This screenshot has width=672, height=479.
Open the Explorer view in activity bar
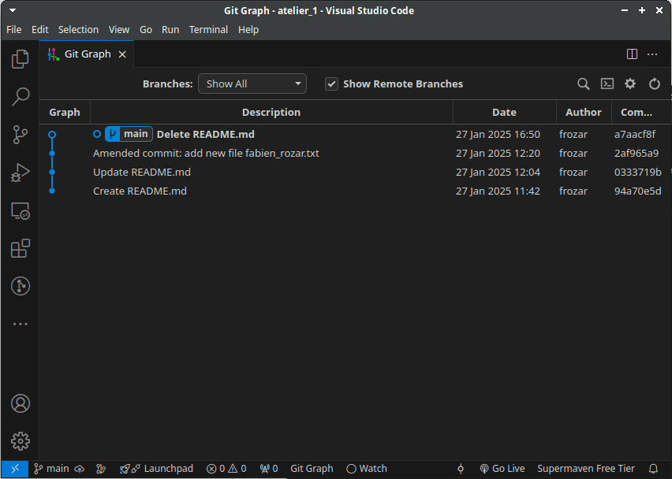21,58
